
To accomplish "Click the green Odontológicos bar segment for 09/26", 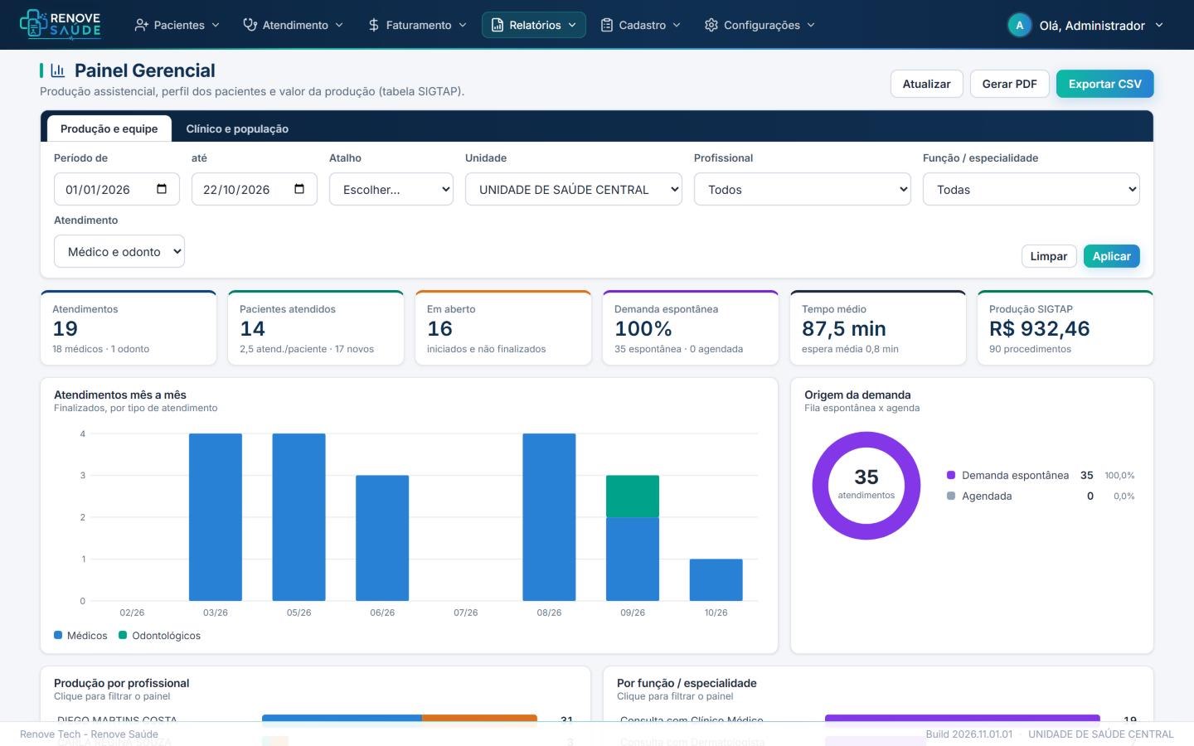I will click(632, 496).
